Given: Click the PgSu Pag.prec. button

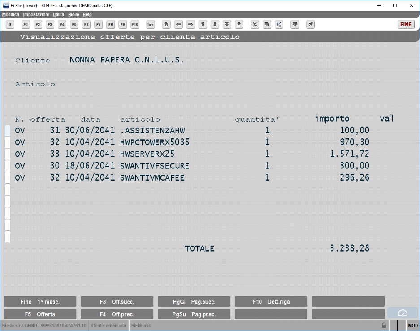Looking at the screenshot, I should (194, 314).
